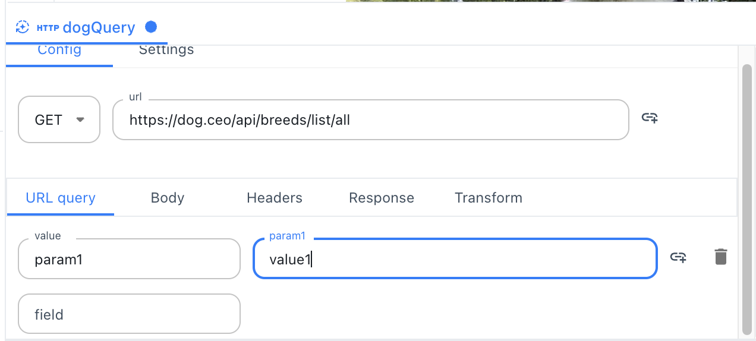Click the param1 key input field
Image resolution: width=756 pixels, height=341 pixels.
coord(129,260)
